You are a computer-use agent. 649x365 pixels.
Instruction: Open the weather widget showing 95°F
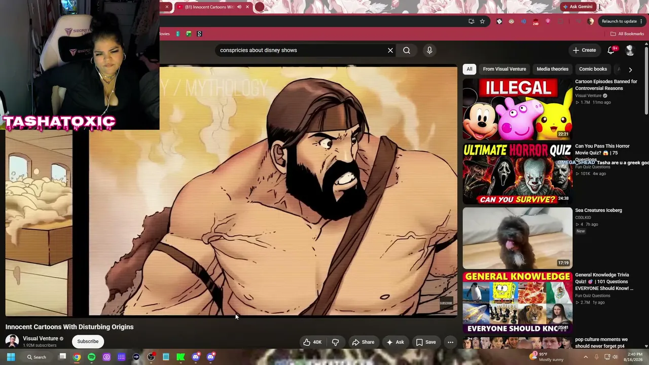point(547,357)
